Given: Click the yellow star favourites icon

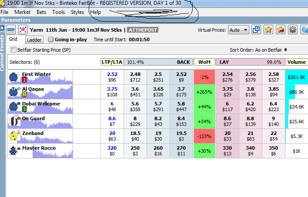Looking at the screenshot, I should coord(268,30).
